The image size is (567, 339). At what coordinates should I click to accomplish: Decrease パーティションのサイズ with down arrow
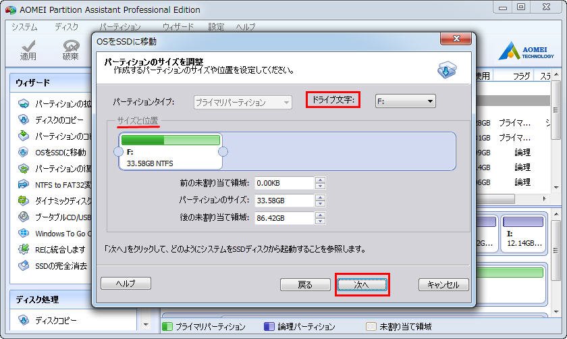click(320, 204)
